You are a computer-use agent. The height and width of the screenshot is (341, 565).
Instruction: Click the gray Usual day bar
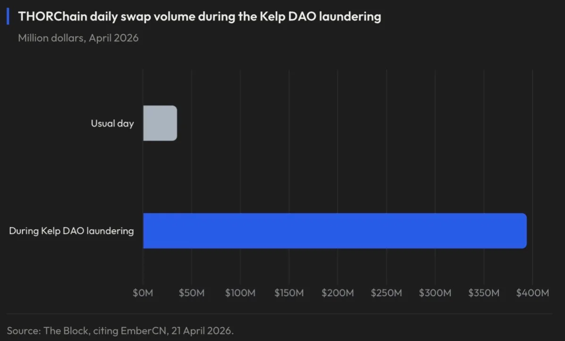160,123
